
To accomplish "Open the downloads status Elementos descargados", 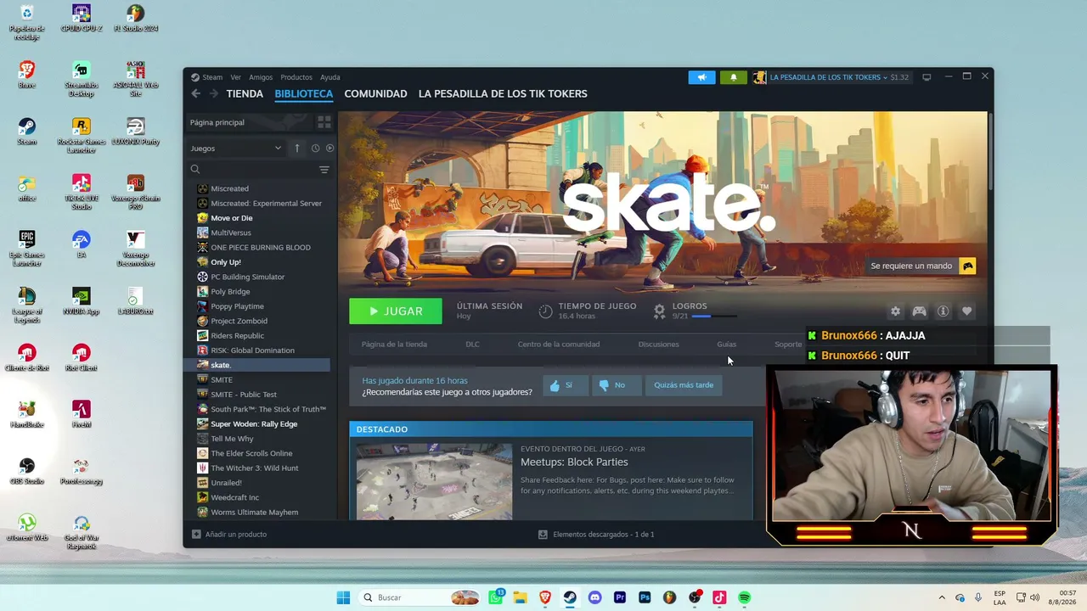I will [596, 535].
